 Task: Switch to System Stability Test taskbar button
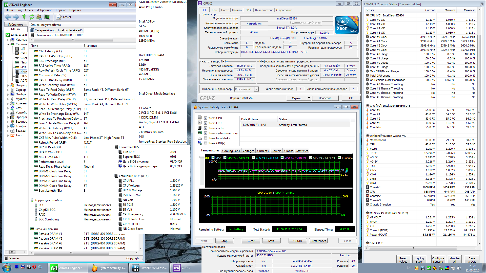click(x=108, y=268)
